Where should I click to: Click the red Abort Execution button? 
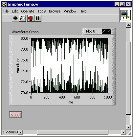coord(31,18)
